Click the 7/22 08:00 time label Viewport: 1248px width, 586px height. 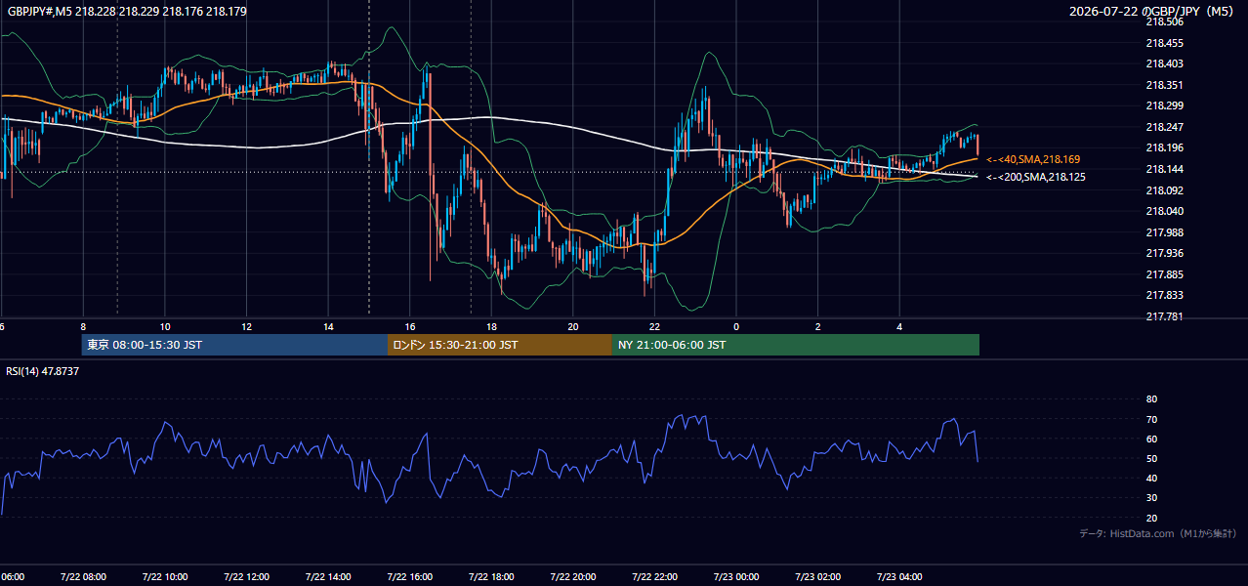(x=83, y=577)
